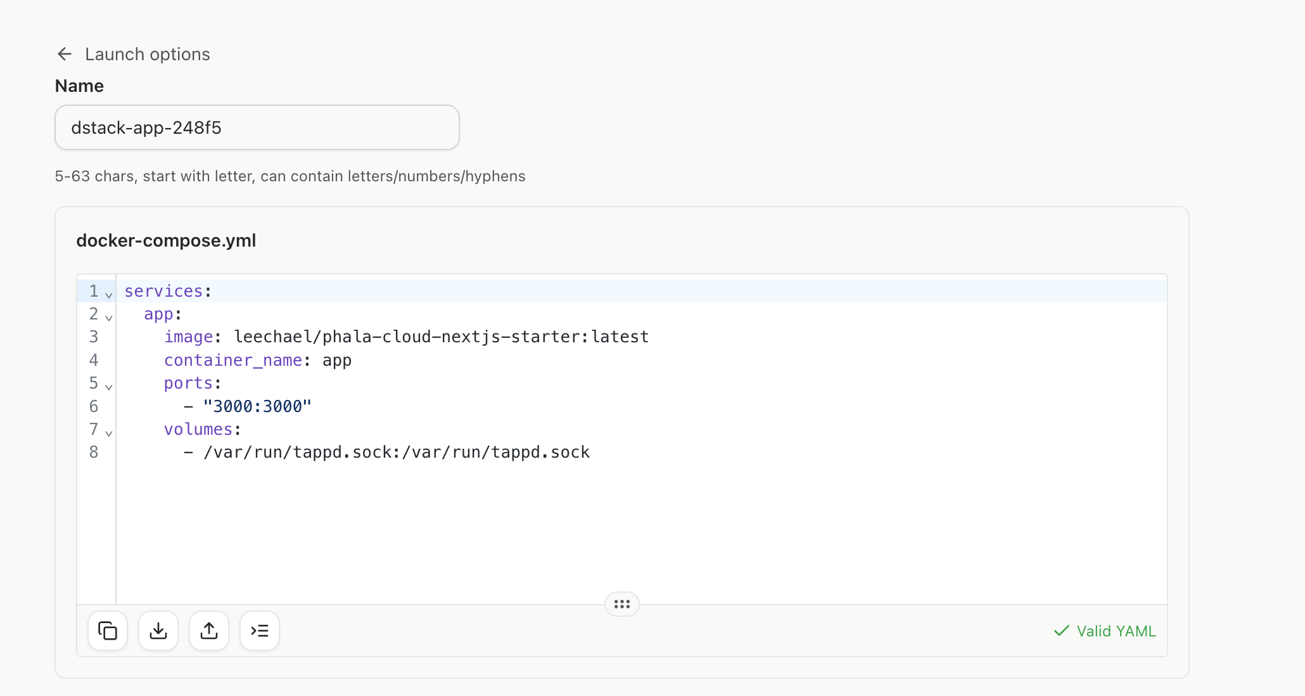This screenshot has height=696, width=1305.
Task: Collapse the volumes section on line 7
Action: pyautogui.click(x=109, y=433)
